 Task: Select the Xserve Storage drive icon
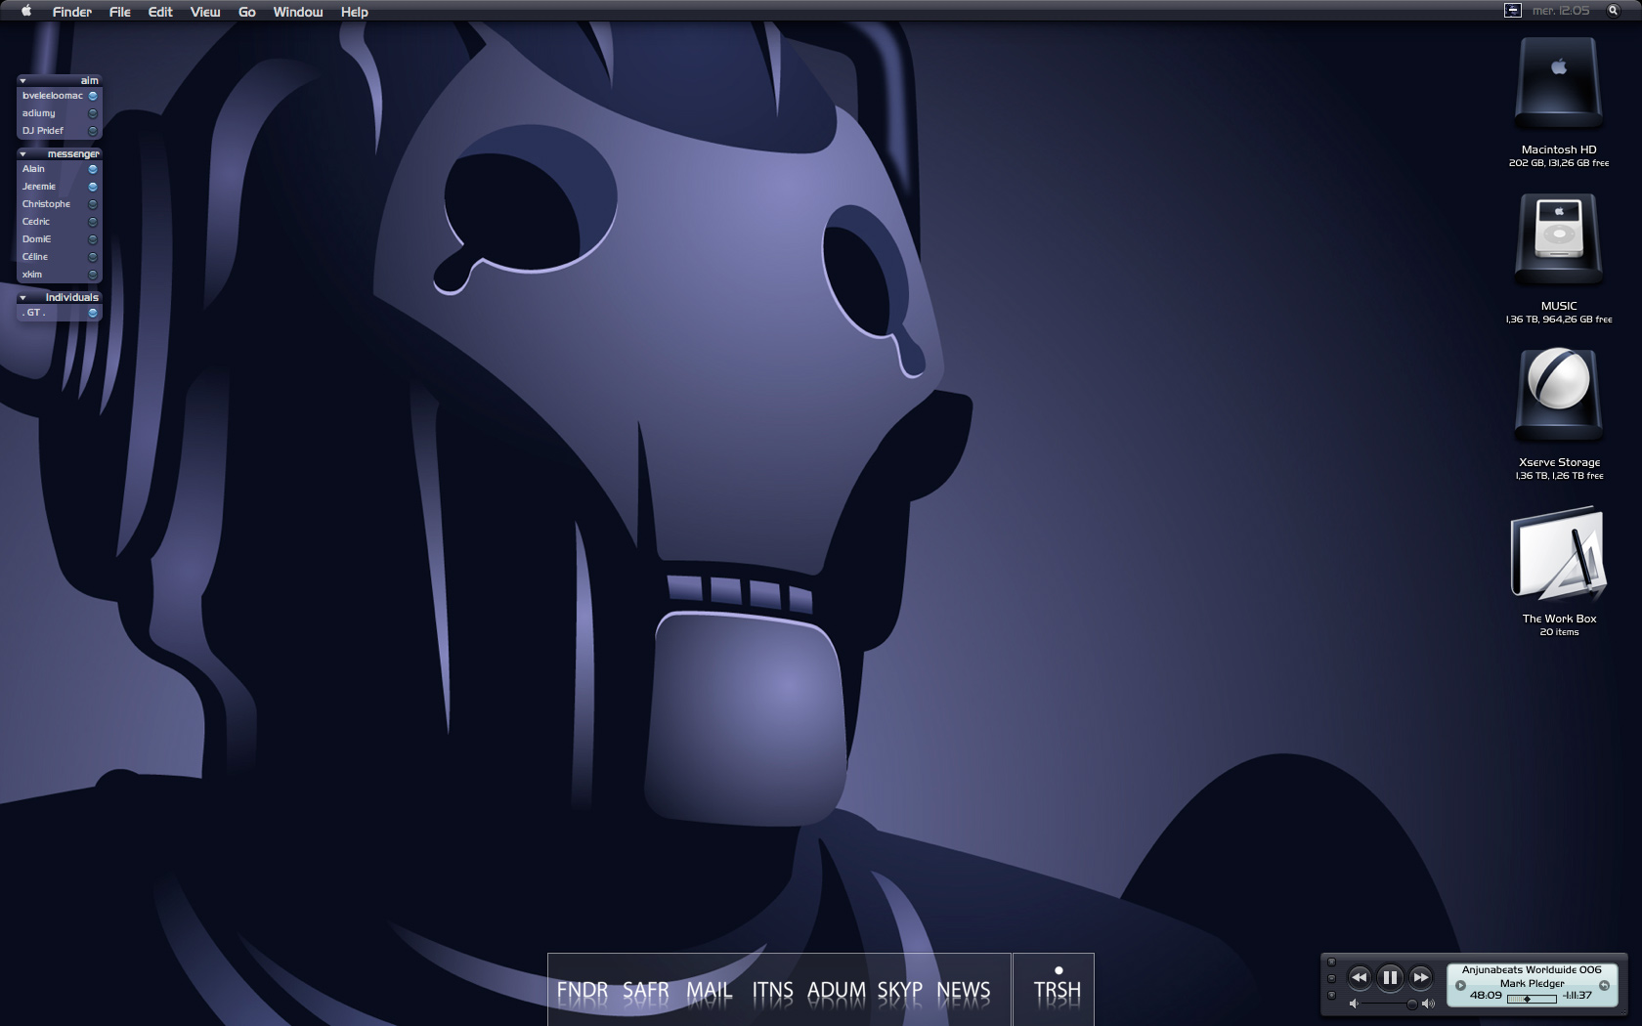pyautogui.click(x=1559, y=396)
